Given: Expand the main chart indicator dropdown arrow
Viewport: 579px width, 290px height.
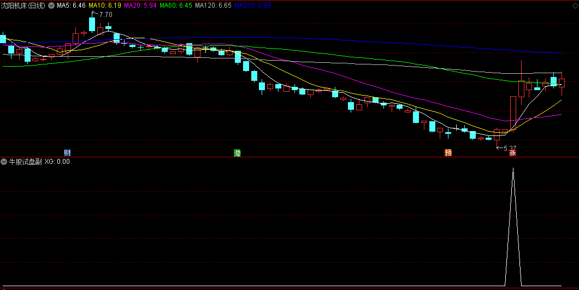Looking at the screenshot, I should pos(51,5).
